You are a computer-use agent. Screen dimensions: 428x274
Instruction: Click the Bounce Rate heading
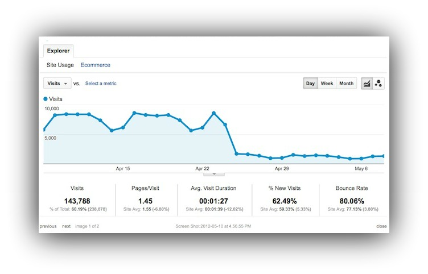point(352,188)
